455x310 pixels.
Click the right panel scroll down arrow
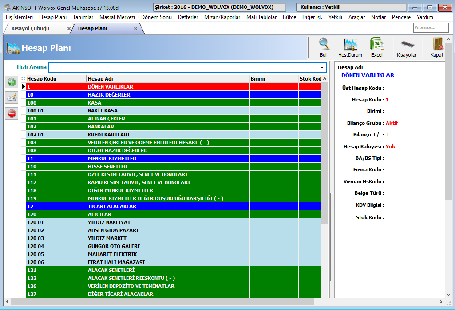[448, 294]
